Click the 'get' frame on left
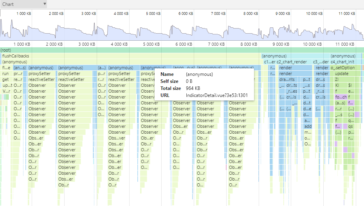 5,79
